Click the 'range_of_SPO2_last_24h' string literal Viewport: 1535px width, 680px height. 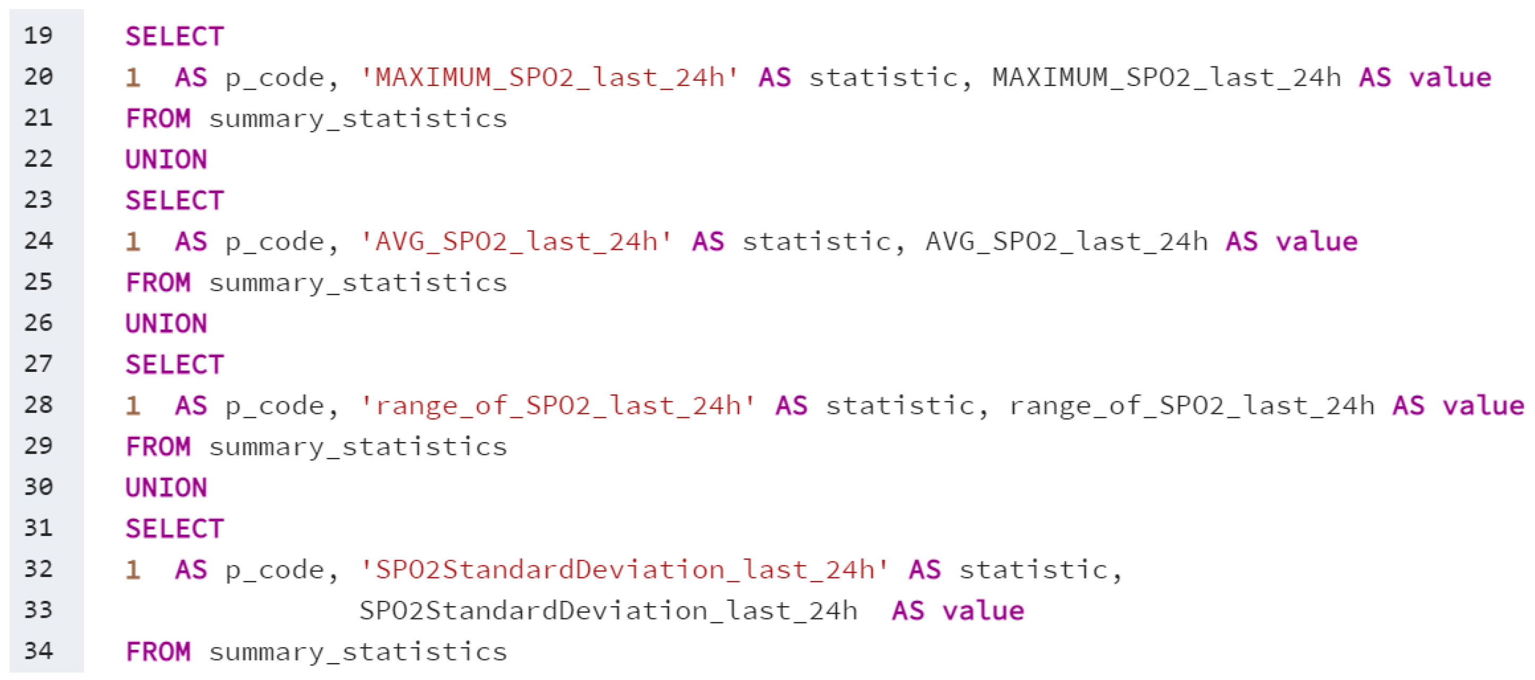pyautogui.click(x=557, y=405)
